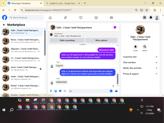Open Windows taskbar search
The height and width of the screenshot is (123, 164).
(11, 110)
